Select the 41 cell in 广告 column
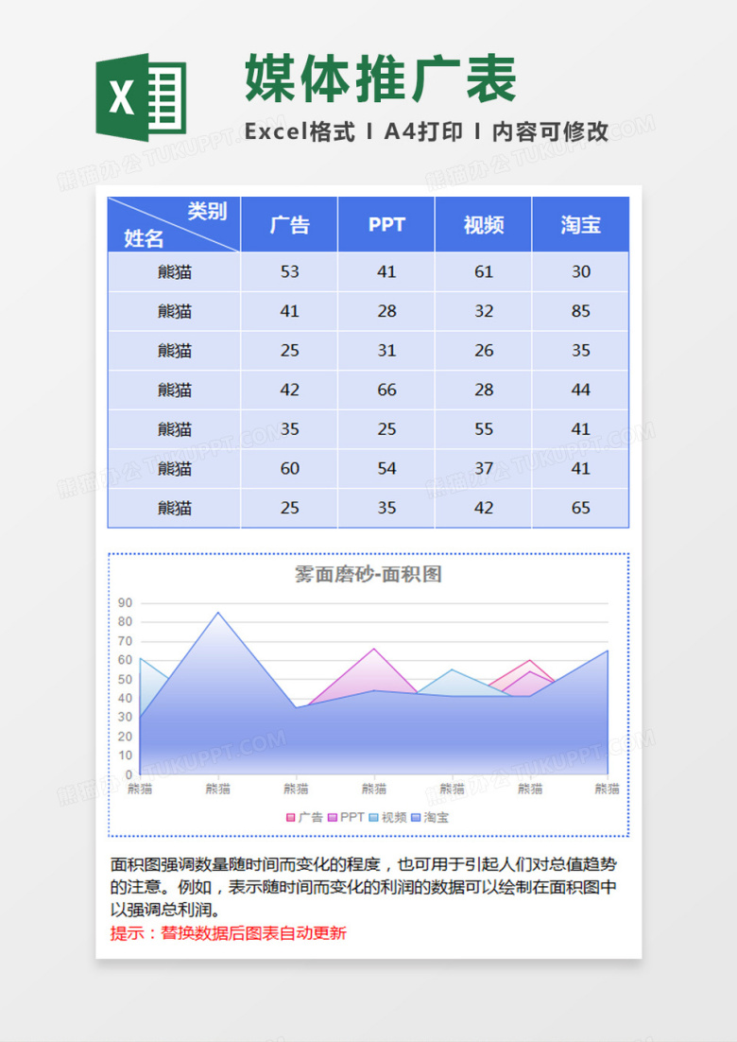The image size is (737, 1042). 289,311
